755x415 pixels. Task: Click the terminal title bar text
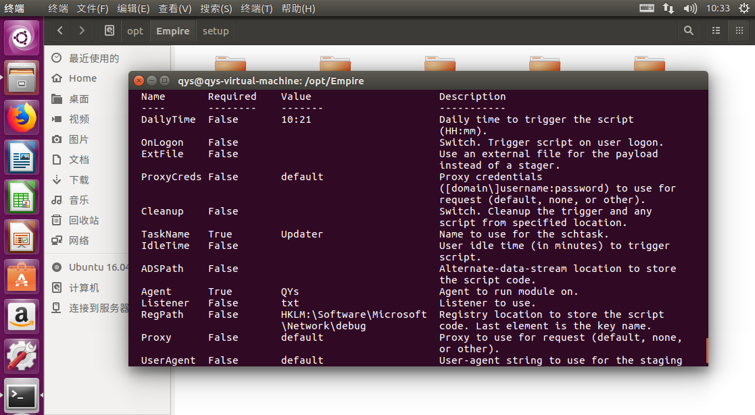click(x=270, y=81)
